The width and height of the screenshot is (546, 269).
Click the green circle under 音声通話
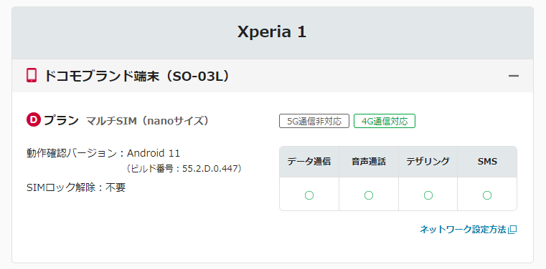[369, 195]
